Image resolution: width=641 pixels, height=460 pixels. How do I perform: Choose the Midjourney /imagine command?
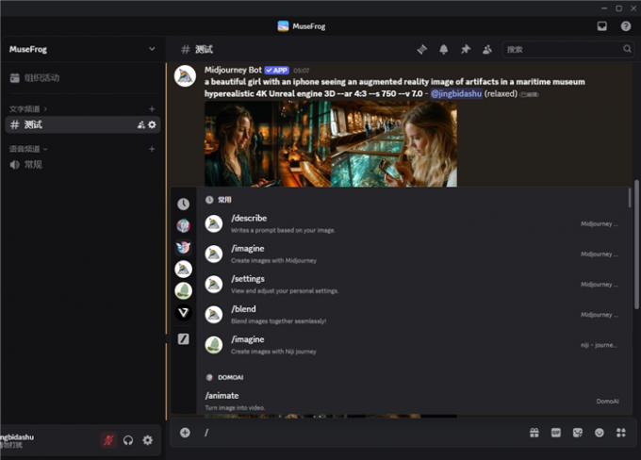coord(413,254)
